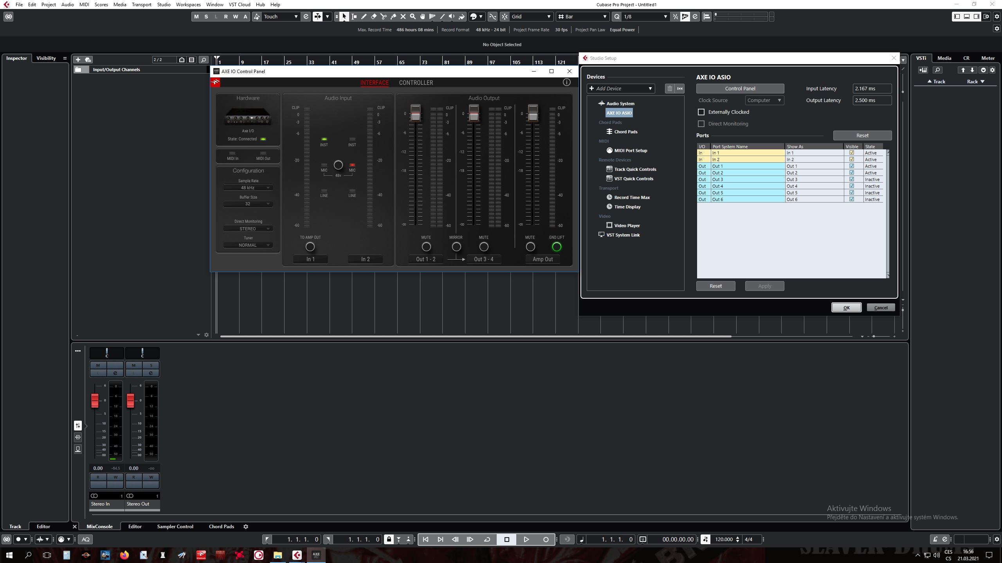Open the Cubase icon in the taskbar
The height and width of the screenshot is (563, 1002).
(x=297, y=555)
